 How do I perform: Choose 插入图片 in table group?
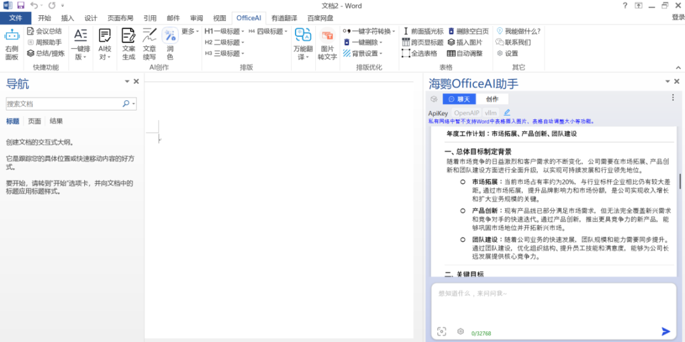(x=465, y=43)
